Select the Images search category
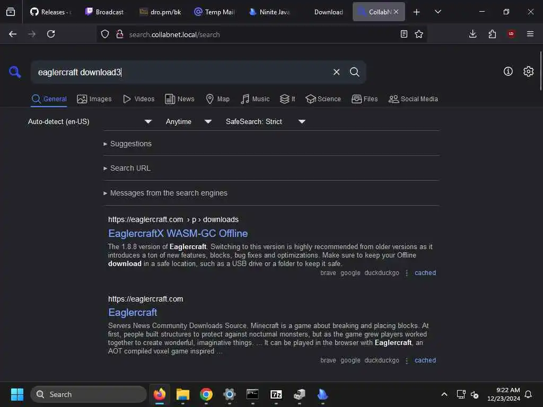The width and height of the screenshot is (543, 407). pos(94,99)
